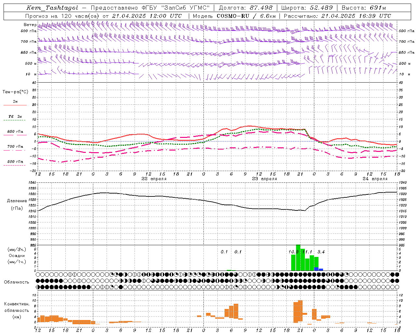Select the latitude value 52.489
This screenshot has height=333, width=416.
click(x=321, y=8)
